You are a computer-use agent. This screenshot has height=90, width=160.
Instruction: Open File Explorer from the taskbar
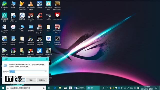60,88
